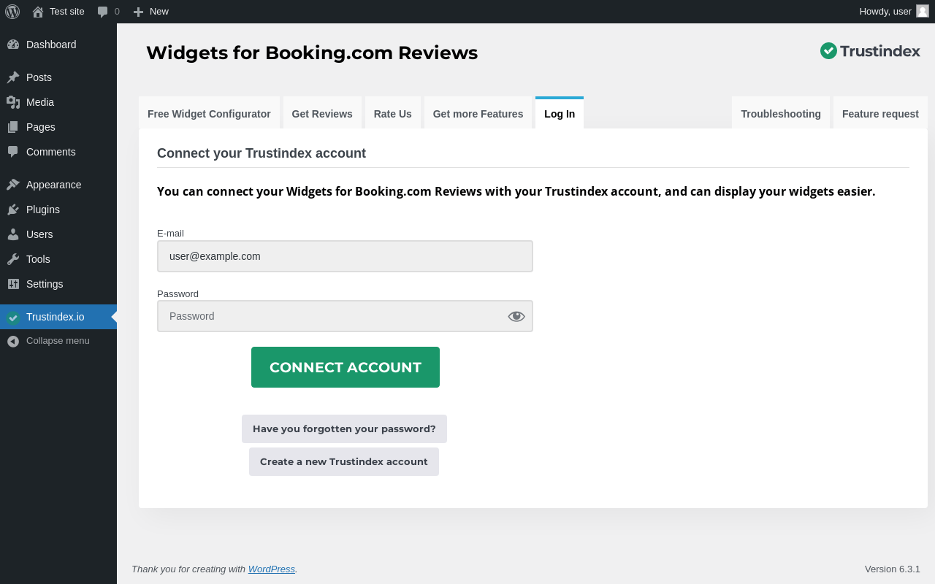Screen dimensions: 935x584
Task: Open Tools via the wrench icon
Action: 13,259
